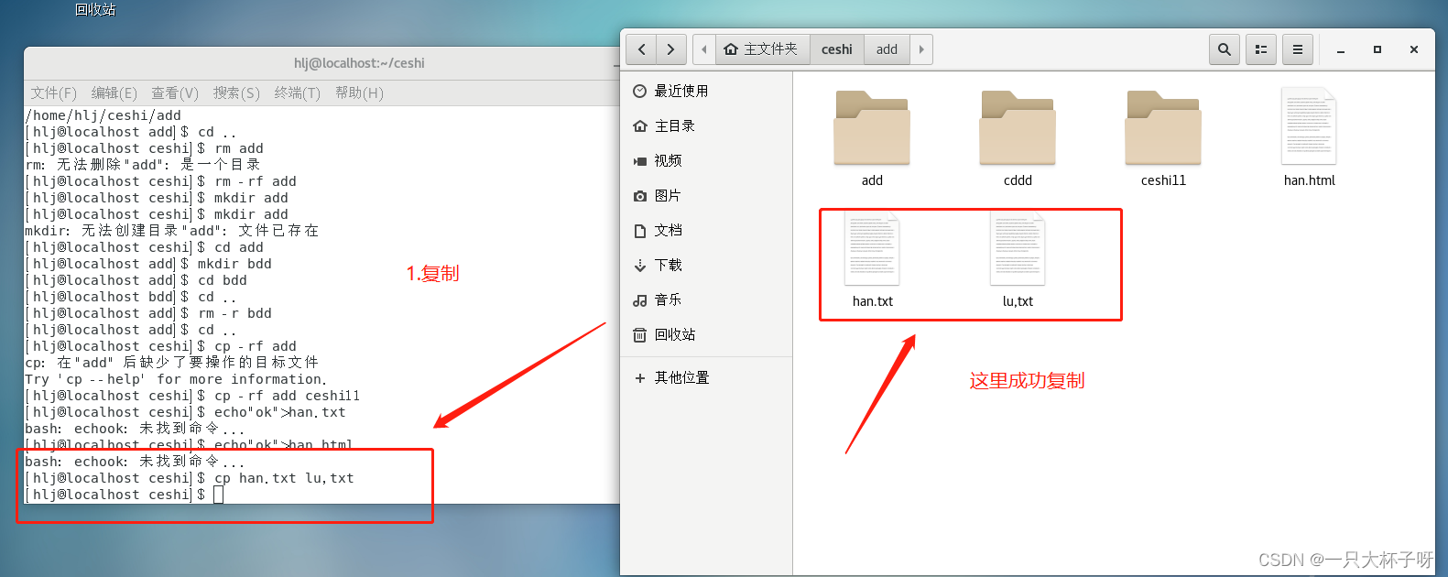Select the cddd folder icon

1018,127
